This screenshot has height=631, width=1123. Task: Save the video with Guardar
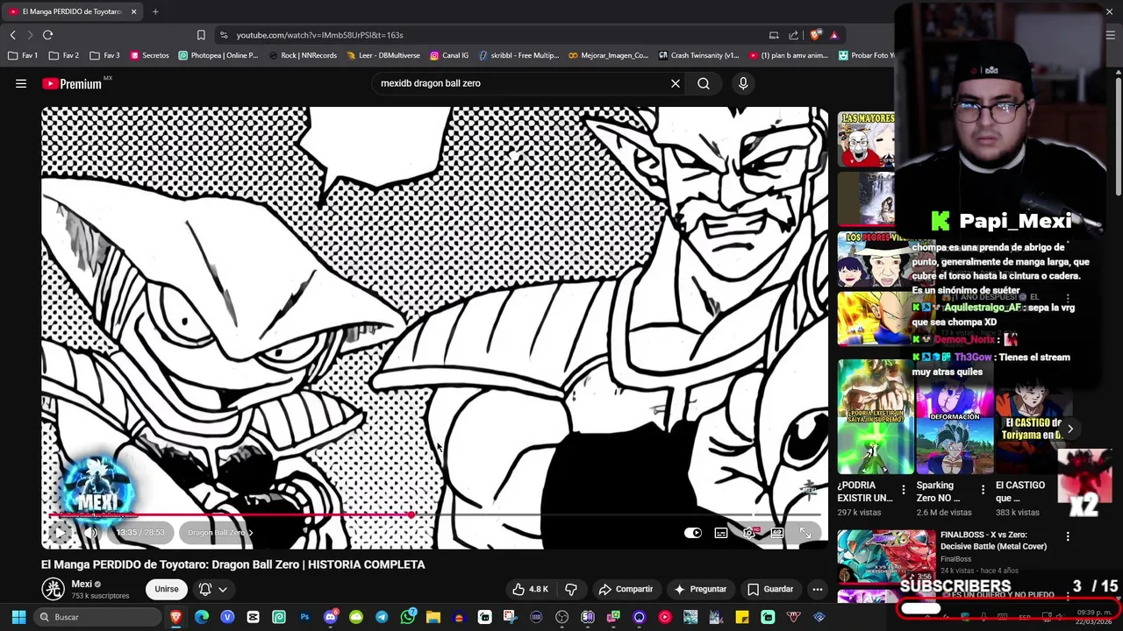(770, 589)
